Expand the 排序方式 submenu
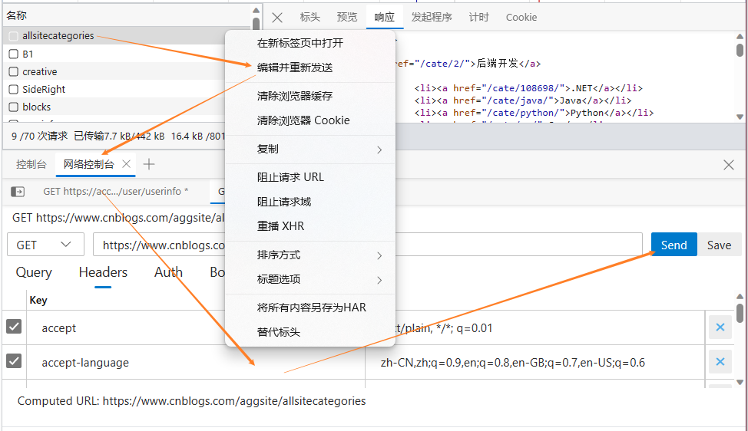Screen dimensions: 748x431 click(x=310, y=255)
